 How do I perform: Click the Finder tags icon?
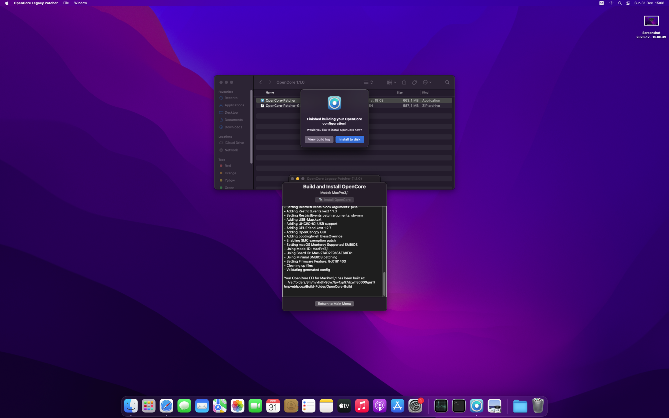point(414,82)
